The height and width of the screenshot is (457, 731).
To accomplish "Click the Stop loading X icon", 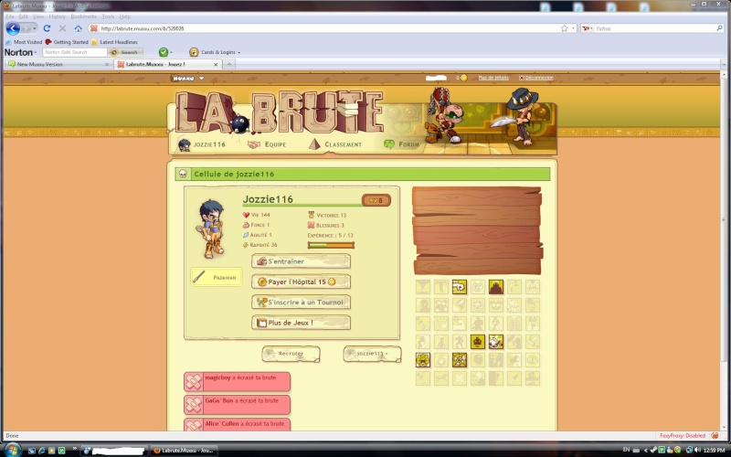I will (x=62, y=28).
